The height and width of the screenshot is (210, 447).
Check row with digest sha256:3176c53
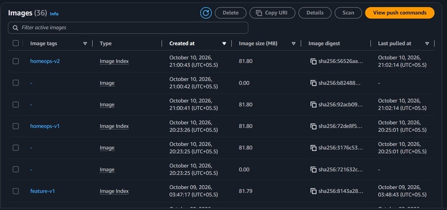point(16,148)
